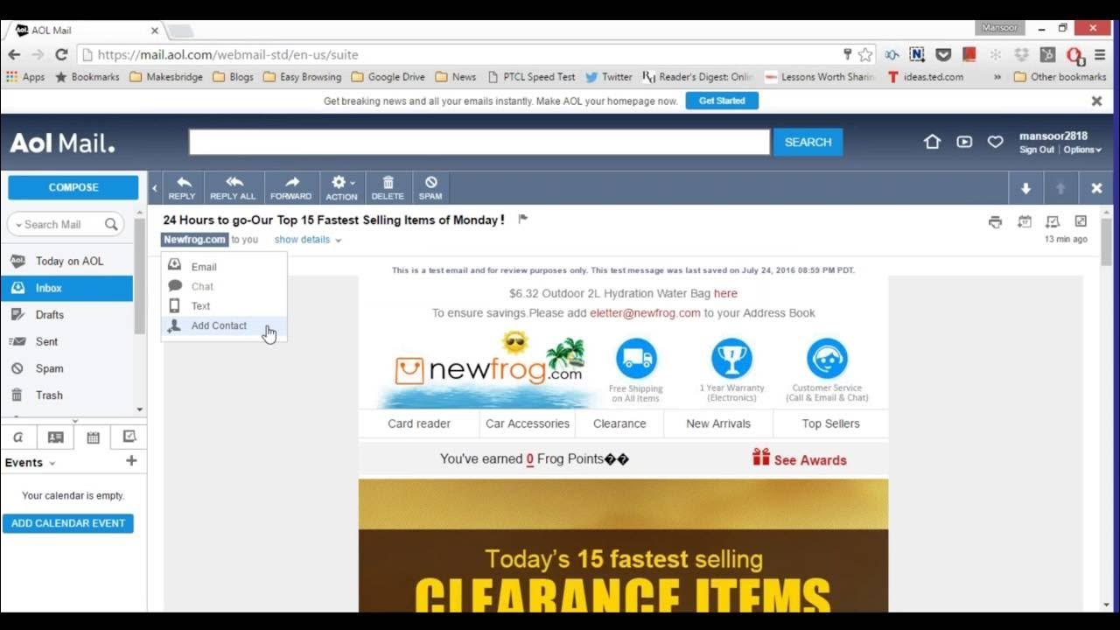Open the Clearance category
The image size is (1120, 630).
(619, 423)
